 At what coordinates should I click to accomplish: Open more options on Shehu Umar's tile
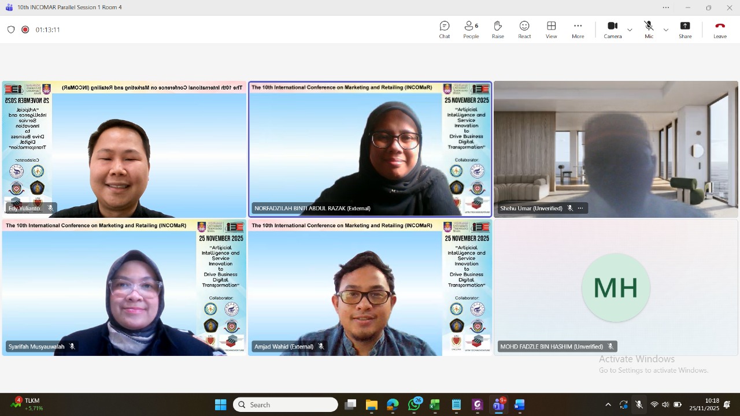pyautogui.click(x=580, y=208)
